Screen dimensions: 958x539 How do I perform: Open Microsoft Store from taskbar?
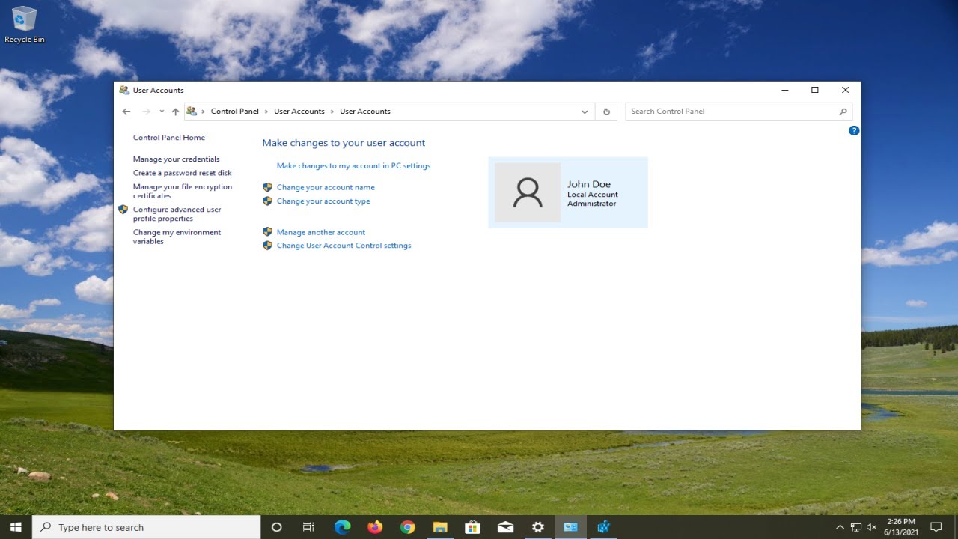[x=472, y=527]
